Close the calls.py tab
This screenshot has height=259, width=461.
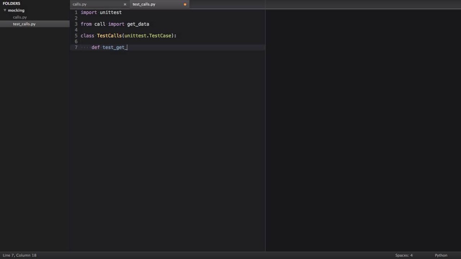(x=125, y=4)
